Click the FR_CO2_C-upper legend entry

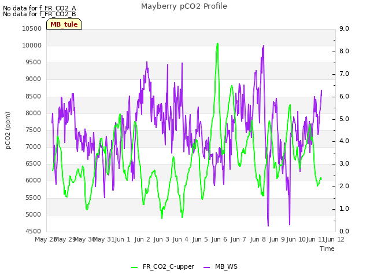[x=162, y=266]
